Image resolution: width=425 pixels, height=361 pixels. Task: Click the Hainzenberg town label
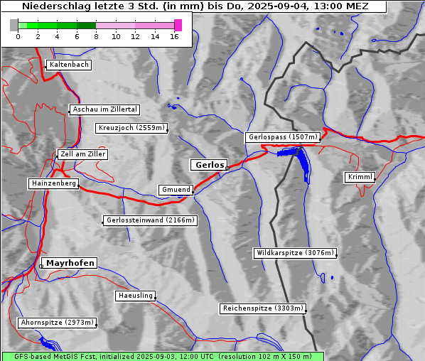point(54,183)
